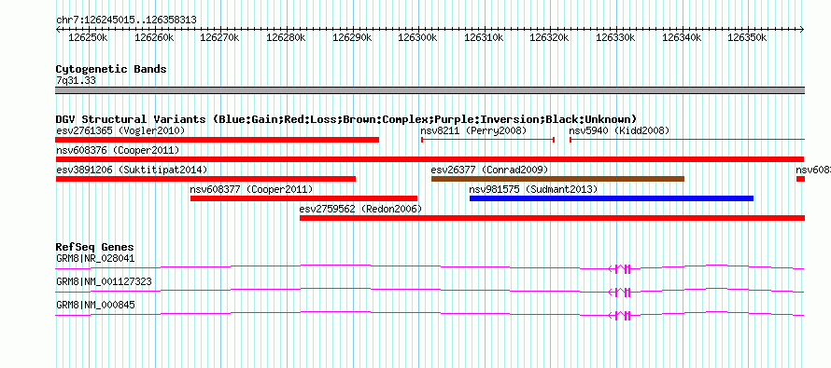Select the esv2759562 (Redon2006) loss bar
The width and height of the screenshot is (831, 368).
(552, 218)
